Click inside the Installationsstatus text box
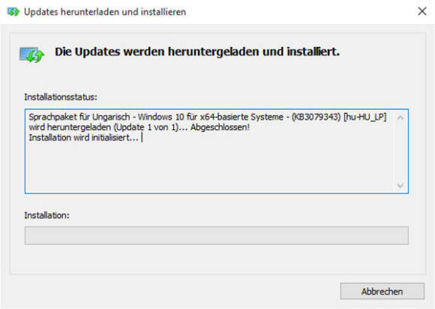The image size is (435, 309). 217,151
